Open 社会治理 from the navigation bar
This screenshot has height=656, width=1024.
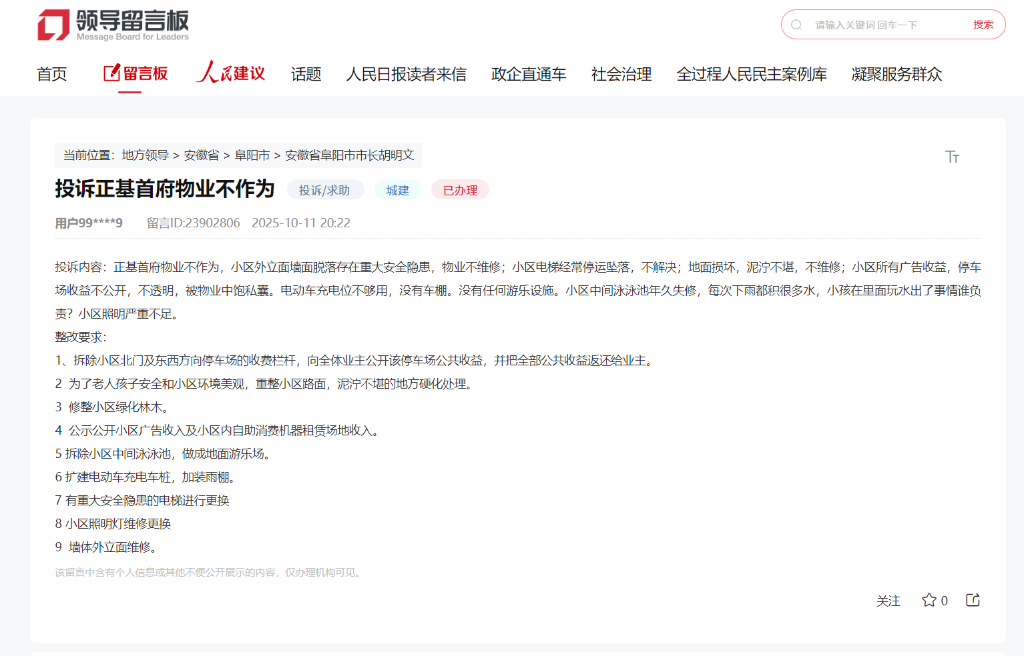[x=620, y=74]
